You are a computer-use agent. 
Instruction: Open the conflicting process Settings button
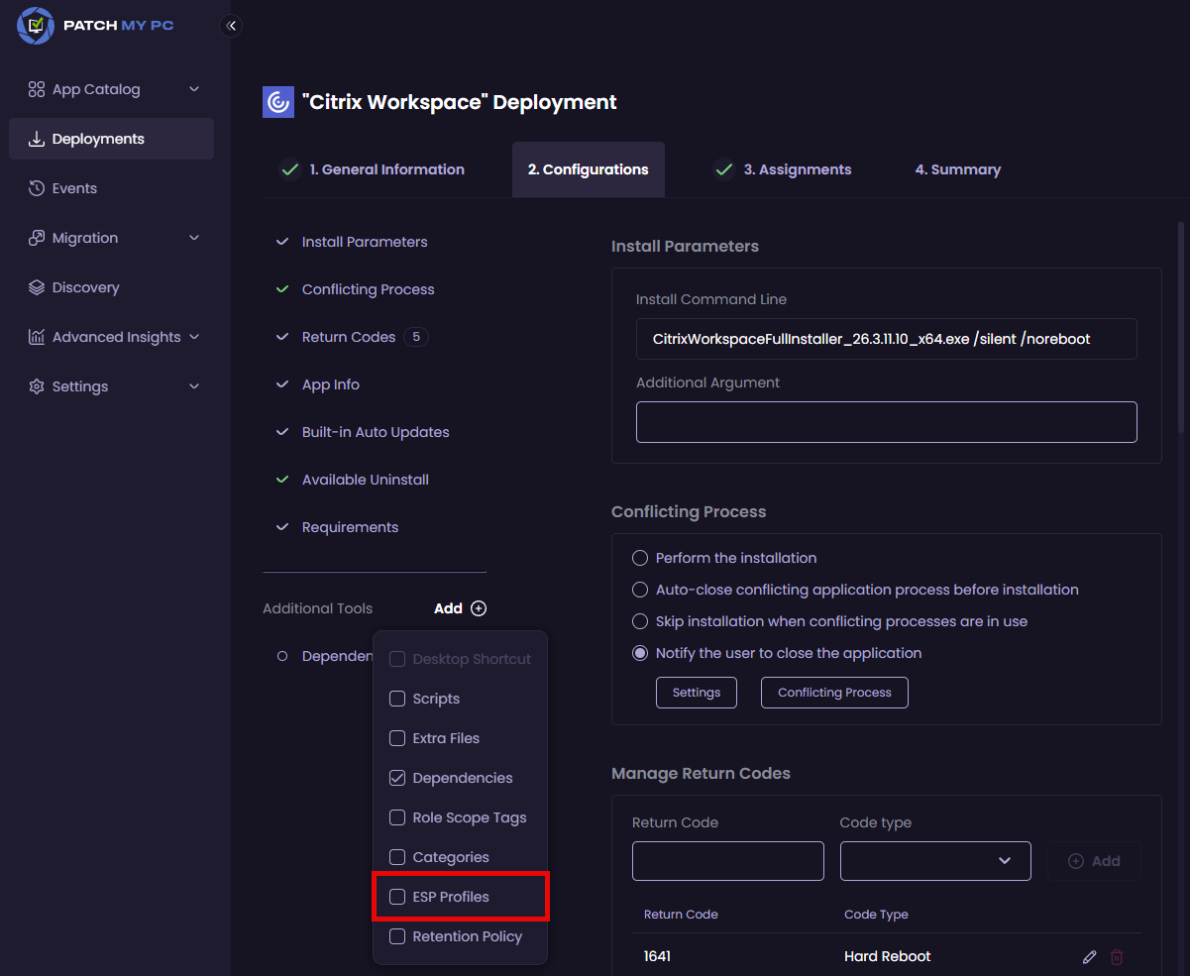coord(697,693)
